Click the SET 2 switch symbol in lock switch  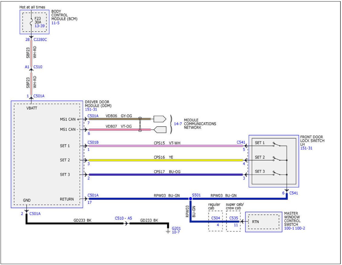tap(277, 159)
